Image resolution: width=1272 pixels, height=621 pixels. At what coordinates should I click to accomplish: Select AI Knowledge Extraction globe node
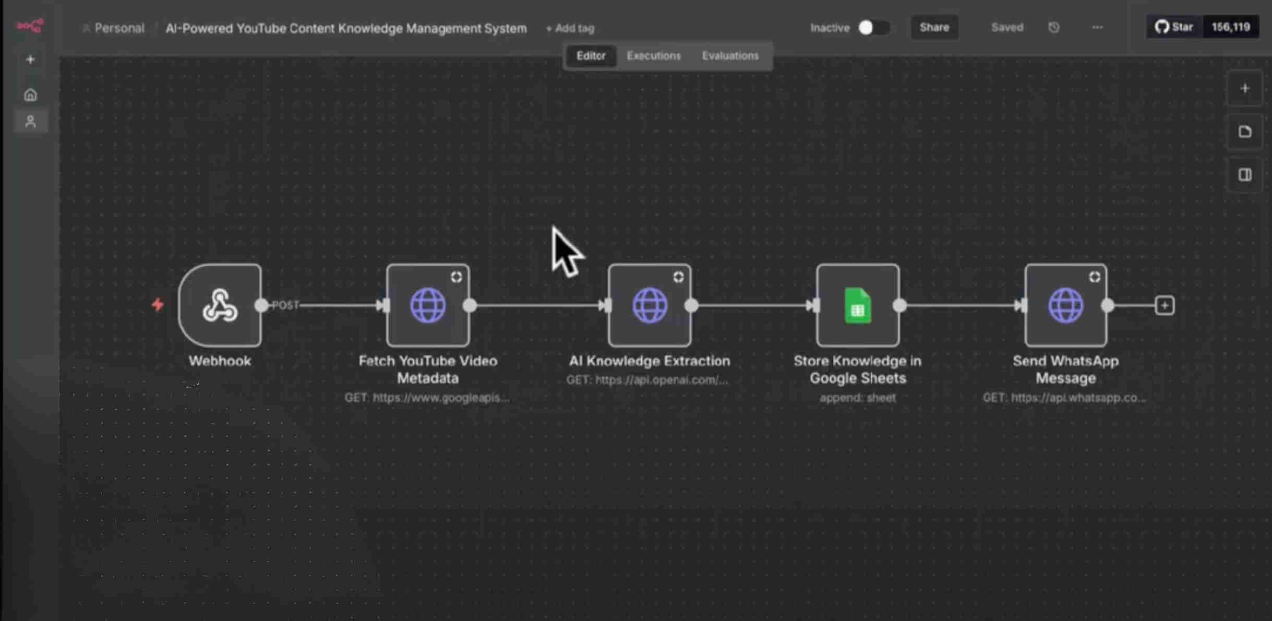(x=650, y=305)
